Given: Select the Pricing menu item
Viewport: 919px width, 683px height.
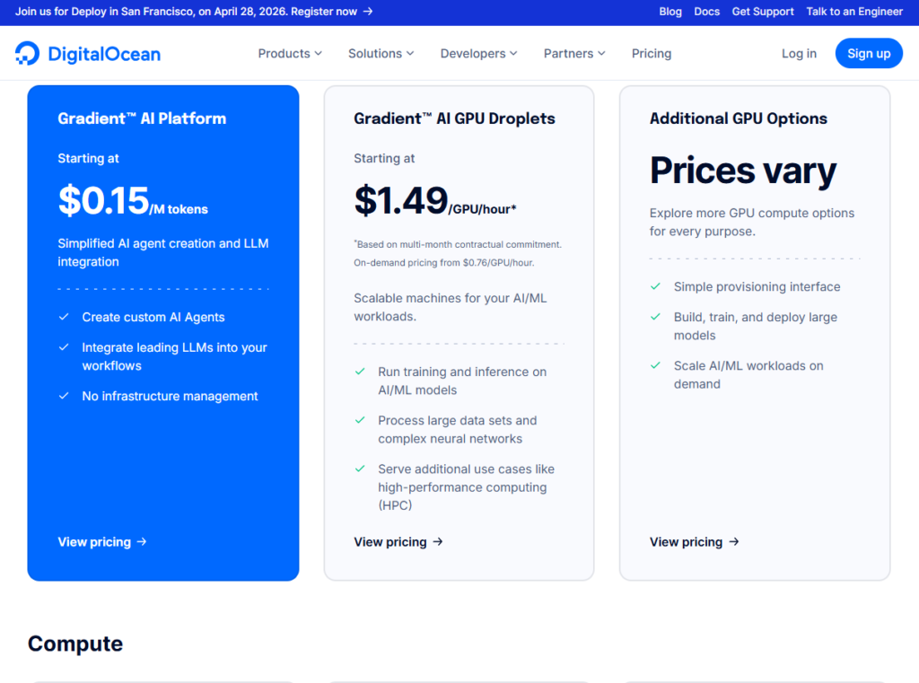Looking at the screenshot, I should (x=652, y=54).
